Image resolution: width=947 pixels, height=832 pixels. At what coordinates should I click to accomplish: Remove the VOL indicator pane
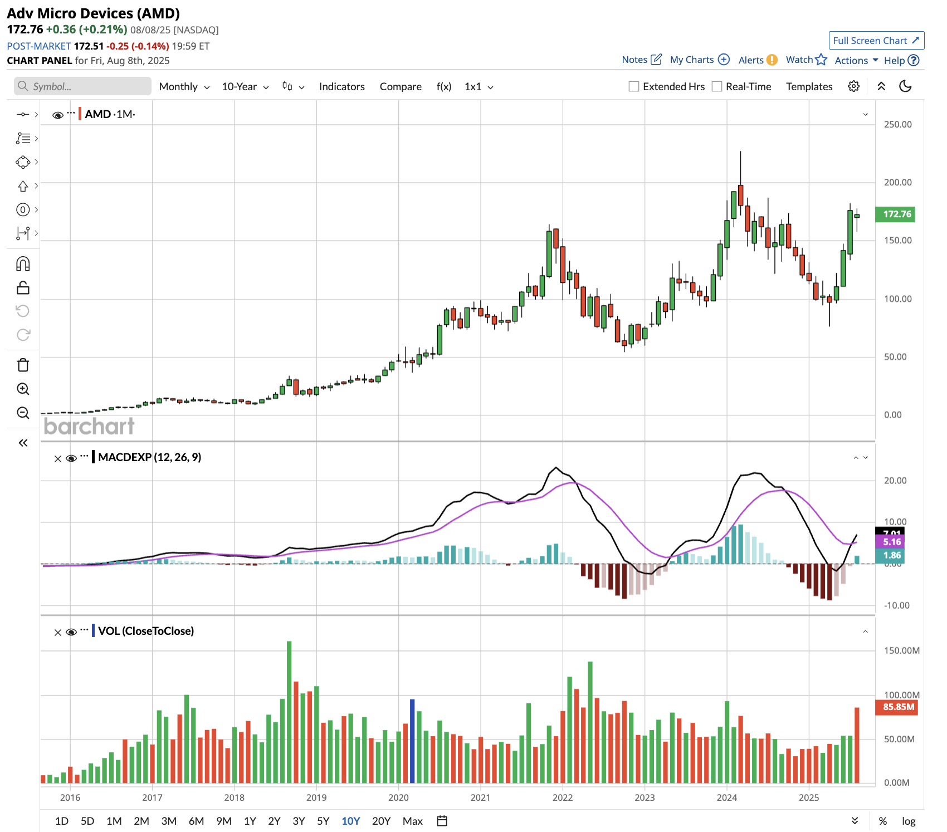[58, 633]
